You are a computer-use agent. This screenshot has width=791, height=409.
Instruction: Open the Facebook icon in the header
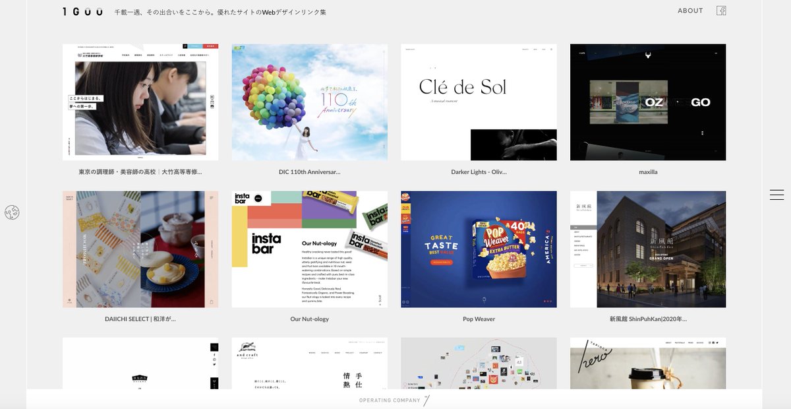click(x=721, y=11)
